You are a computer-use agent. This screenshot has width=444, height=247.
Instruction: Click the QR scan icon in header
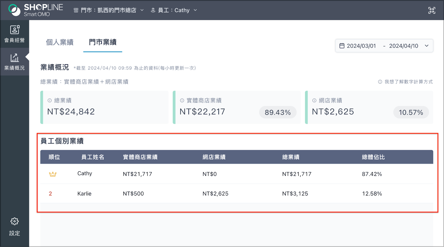(432, 11)
